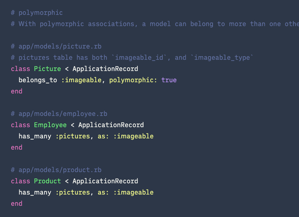
Task: Click 'ApplicationRecord' on the Product class line
Action: point(105,181)
